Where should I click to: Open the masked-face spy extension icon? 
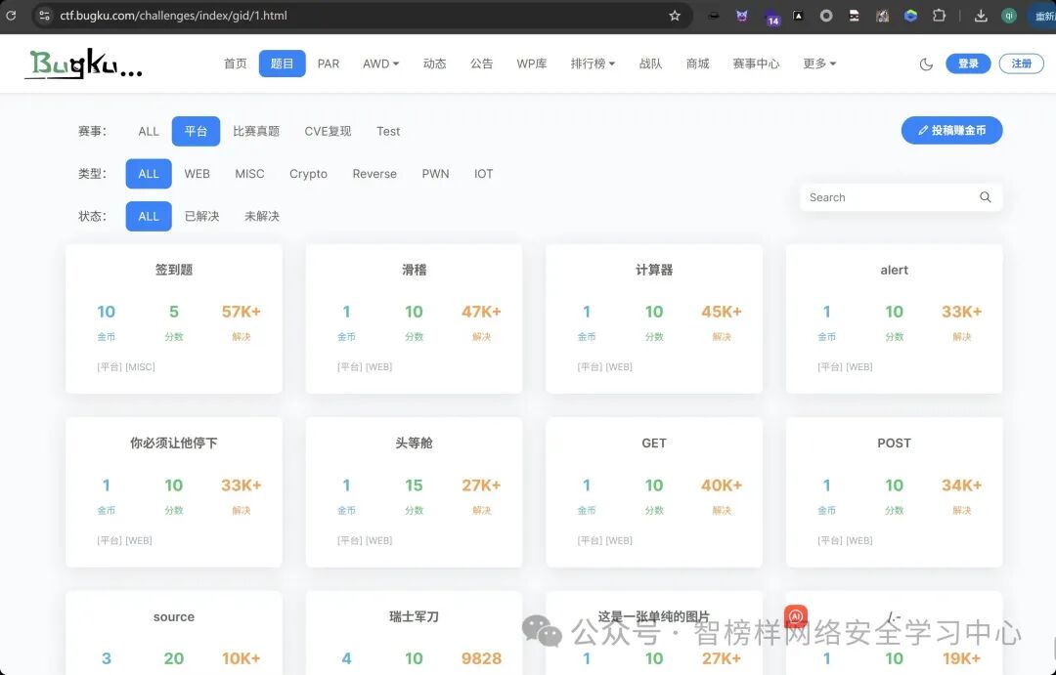click(854, 17)
